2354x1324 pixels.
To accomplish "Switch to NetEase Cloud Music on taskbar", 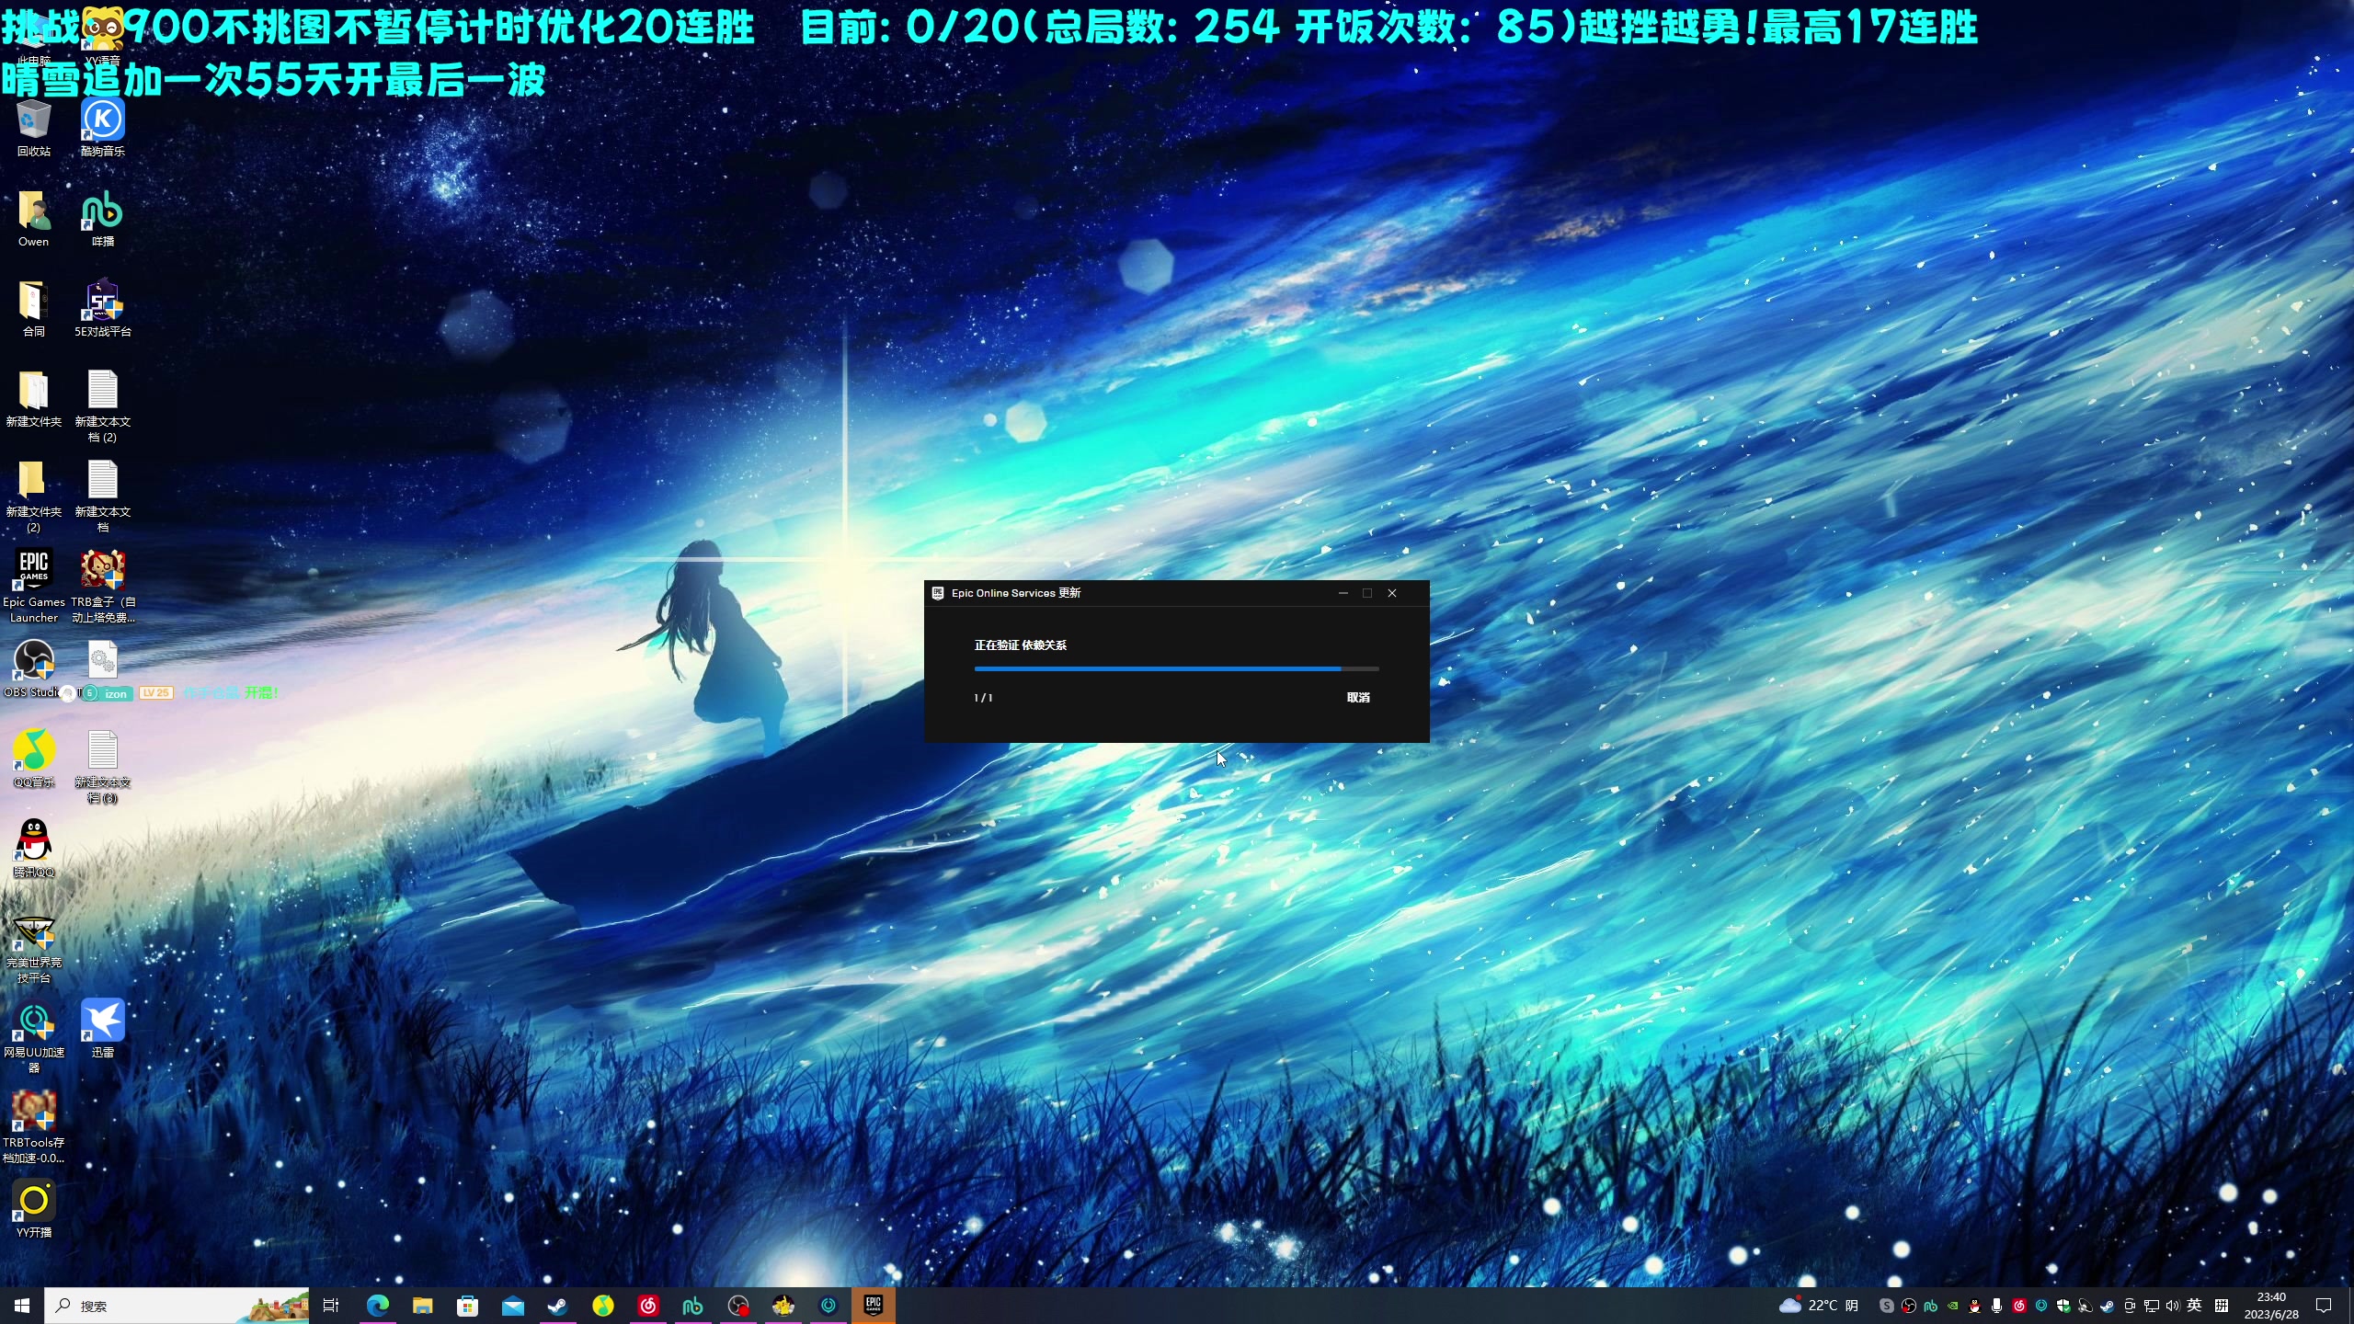I will coord(648,1306).
